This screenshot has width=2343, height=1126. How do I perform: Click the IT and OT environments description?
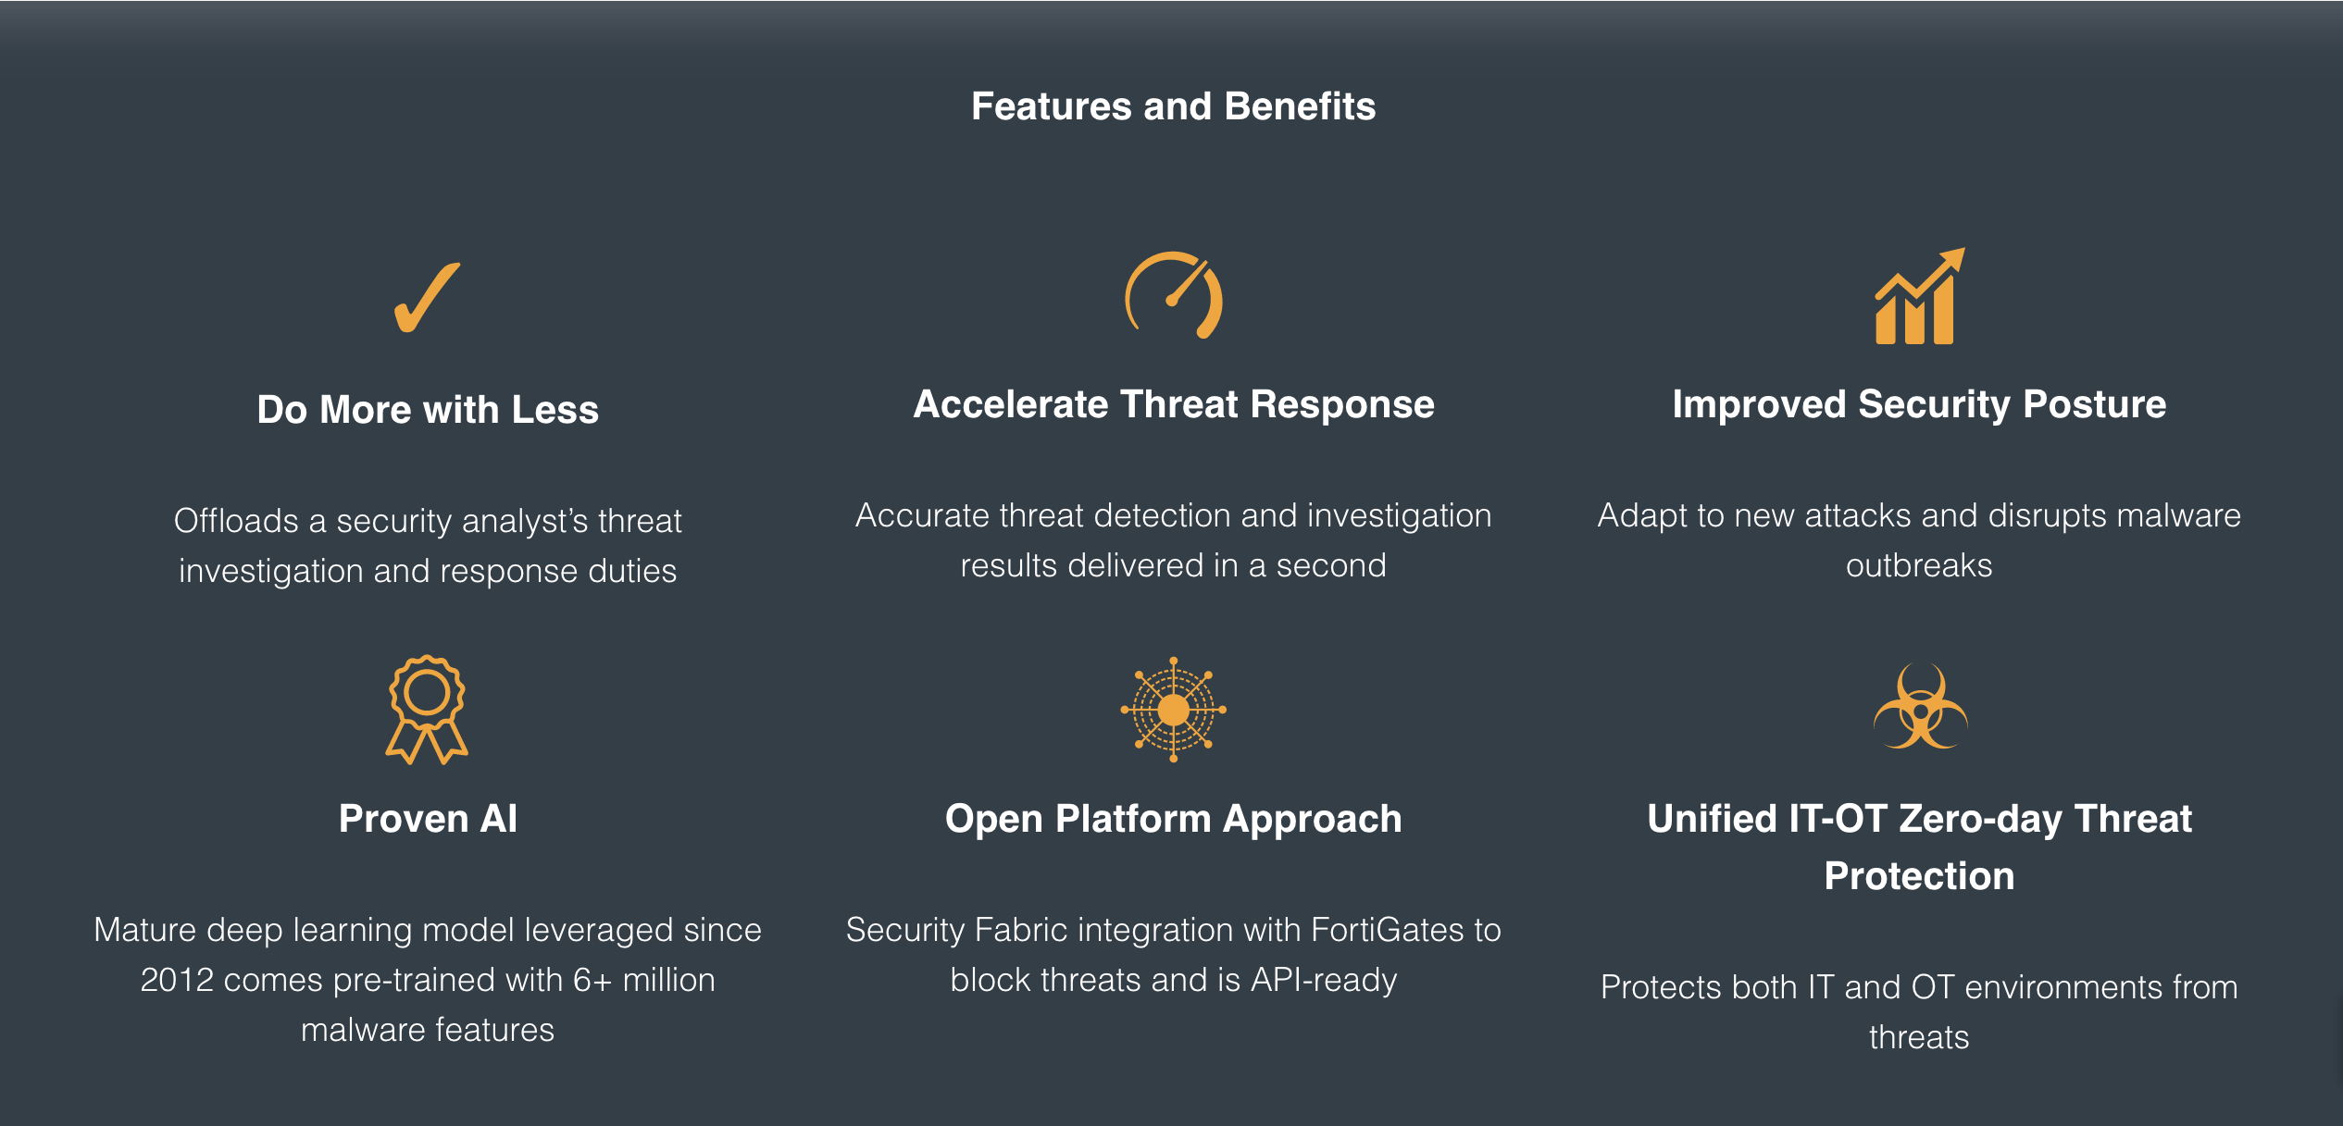point(1919,1011)
